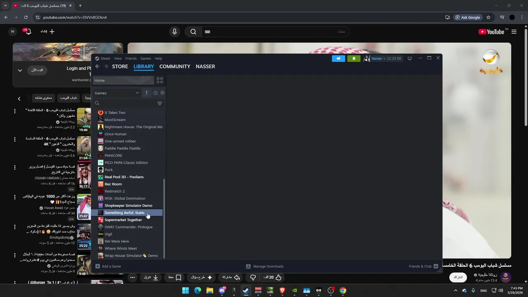Collapse the War Thunder ad chevron
The width and height of the screenshot is (528, 297).
tap(20, 71)
